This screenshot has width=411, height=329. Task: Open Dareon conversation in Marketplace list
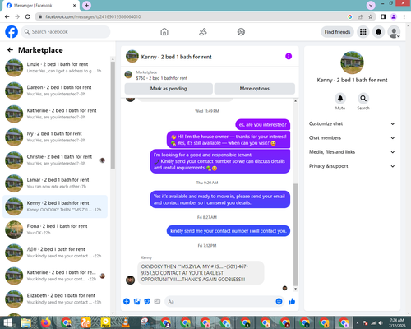(x=55, y=90)
